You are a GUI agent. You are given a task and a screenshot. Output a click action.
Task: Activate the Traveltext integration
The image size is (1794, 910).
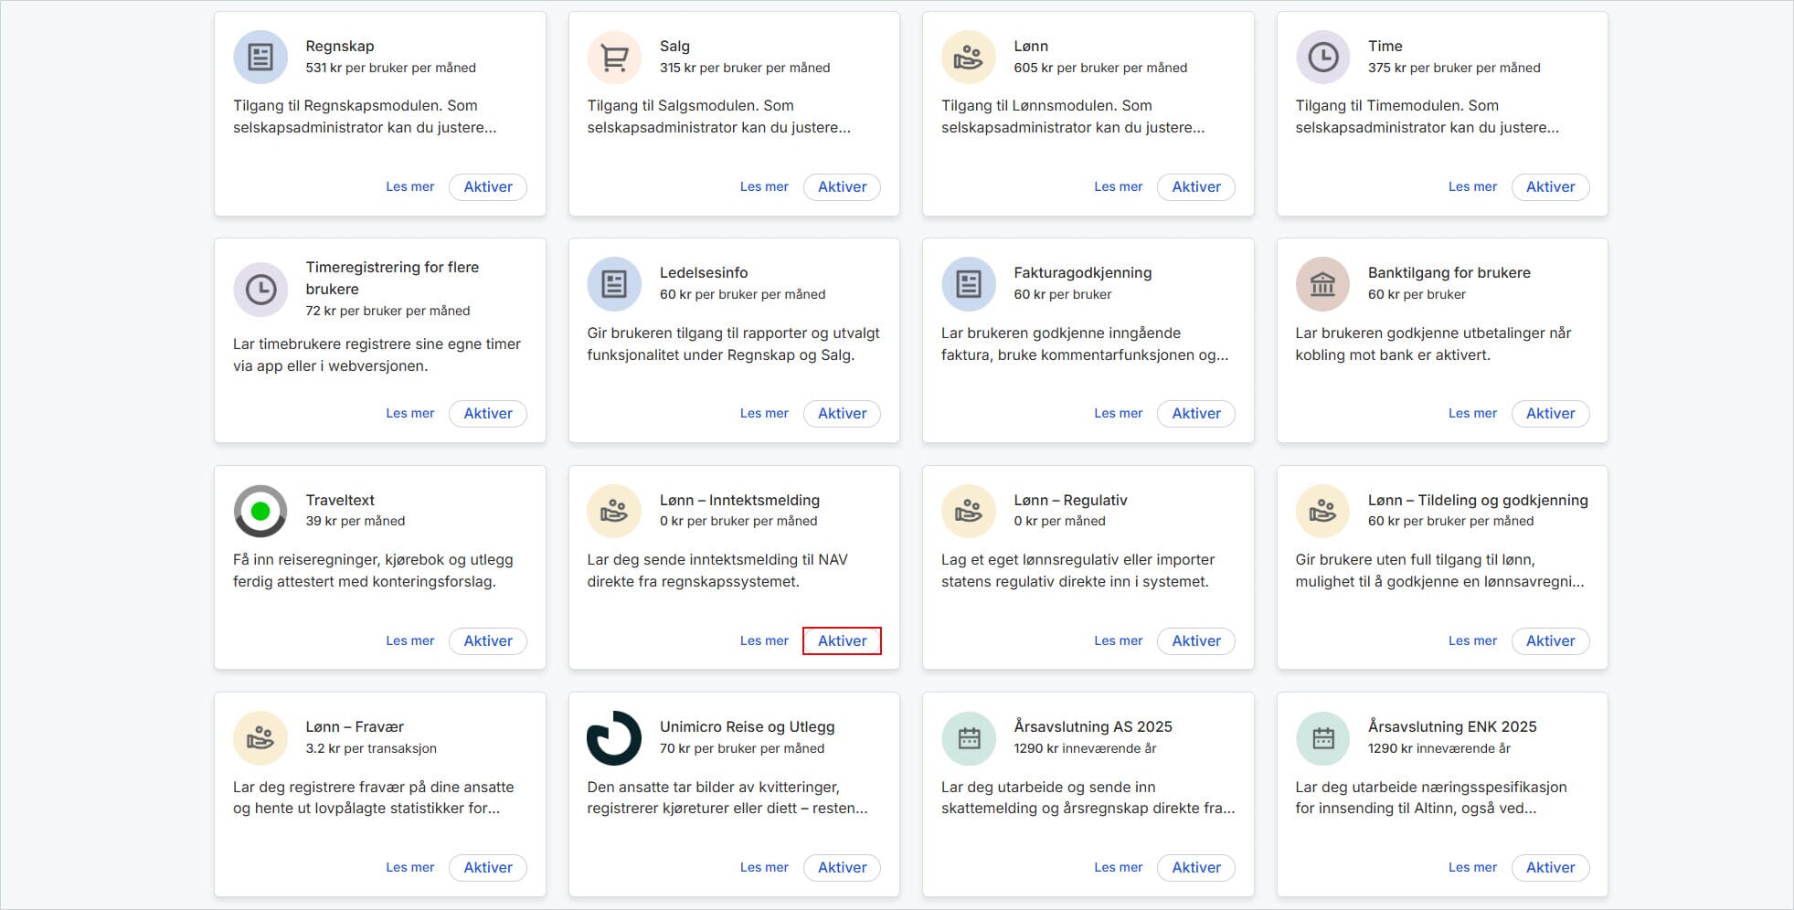click(x=488, y=640)
